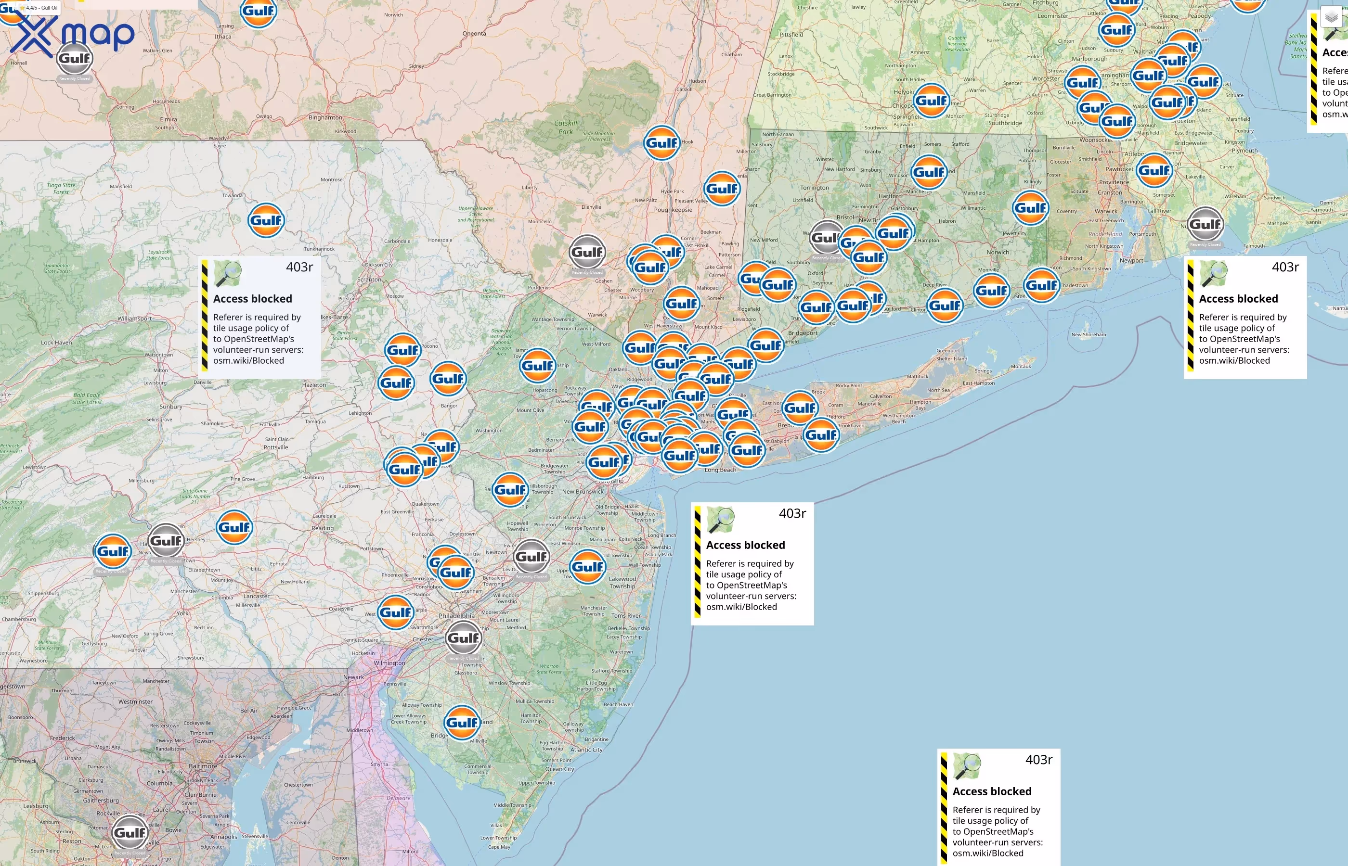This screenshot has height=866, width=1348.
Task: Select the Gulf marker near Stonington
Action: pos(1041,286)
